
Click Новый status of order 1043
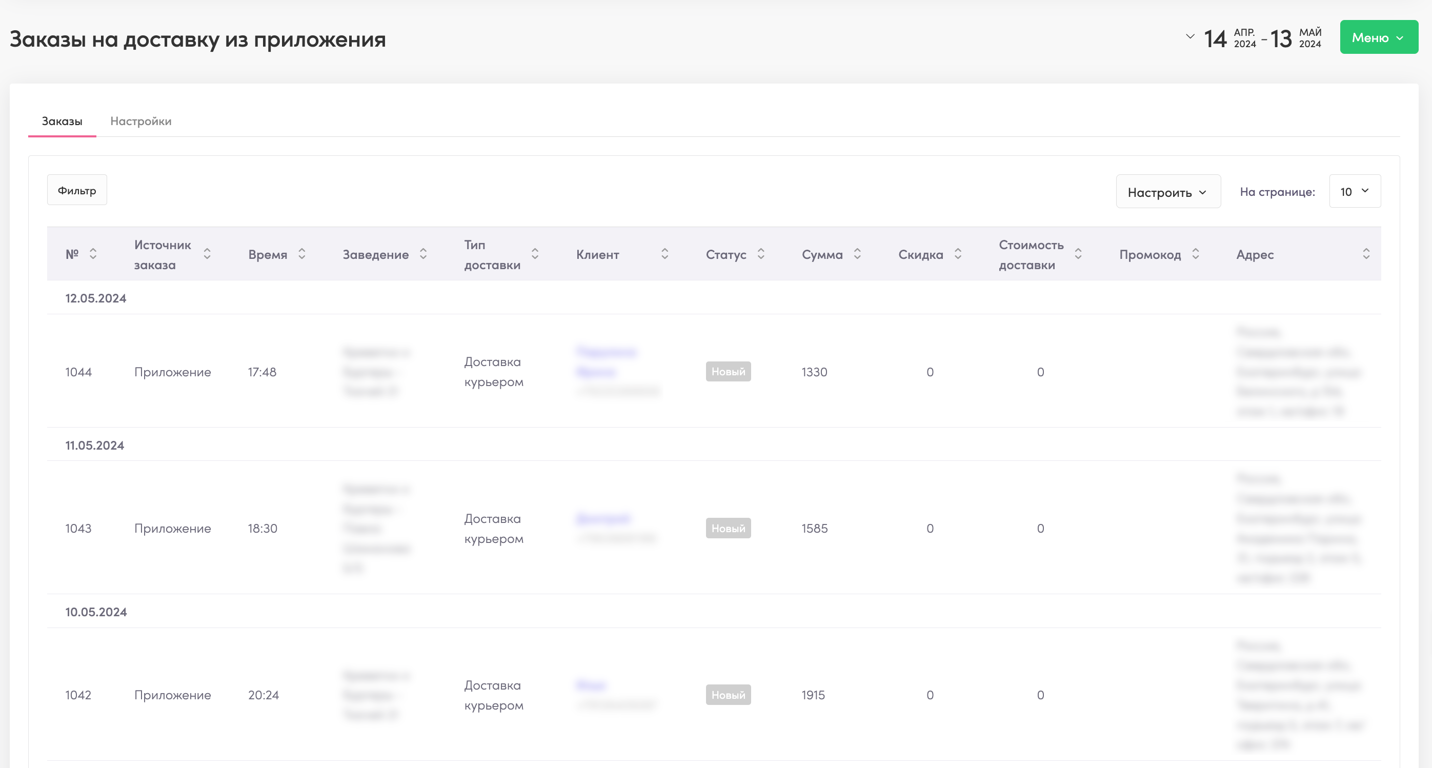coord(728,529)
